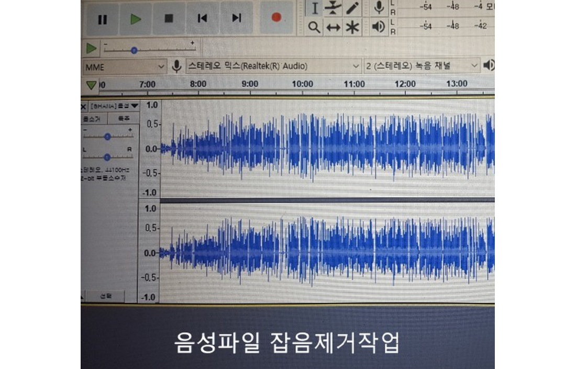The image size is (576, 369).
Task: Toggle the track's 독주 (solo) button
Action: (x=124, y=119)
